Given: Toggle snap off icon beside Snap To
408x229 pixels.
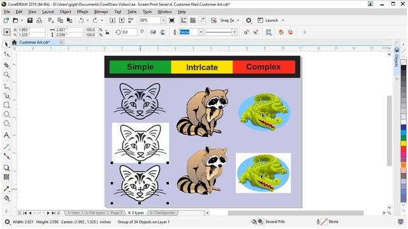Looking at the screenshot, I should [x=214, y=20].
